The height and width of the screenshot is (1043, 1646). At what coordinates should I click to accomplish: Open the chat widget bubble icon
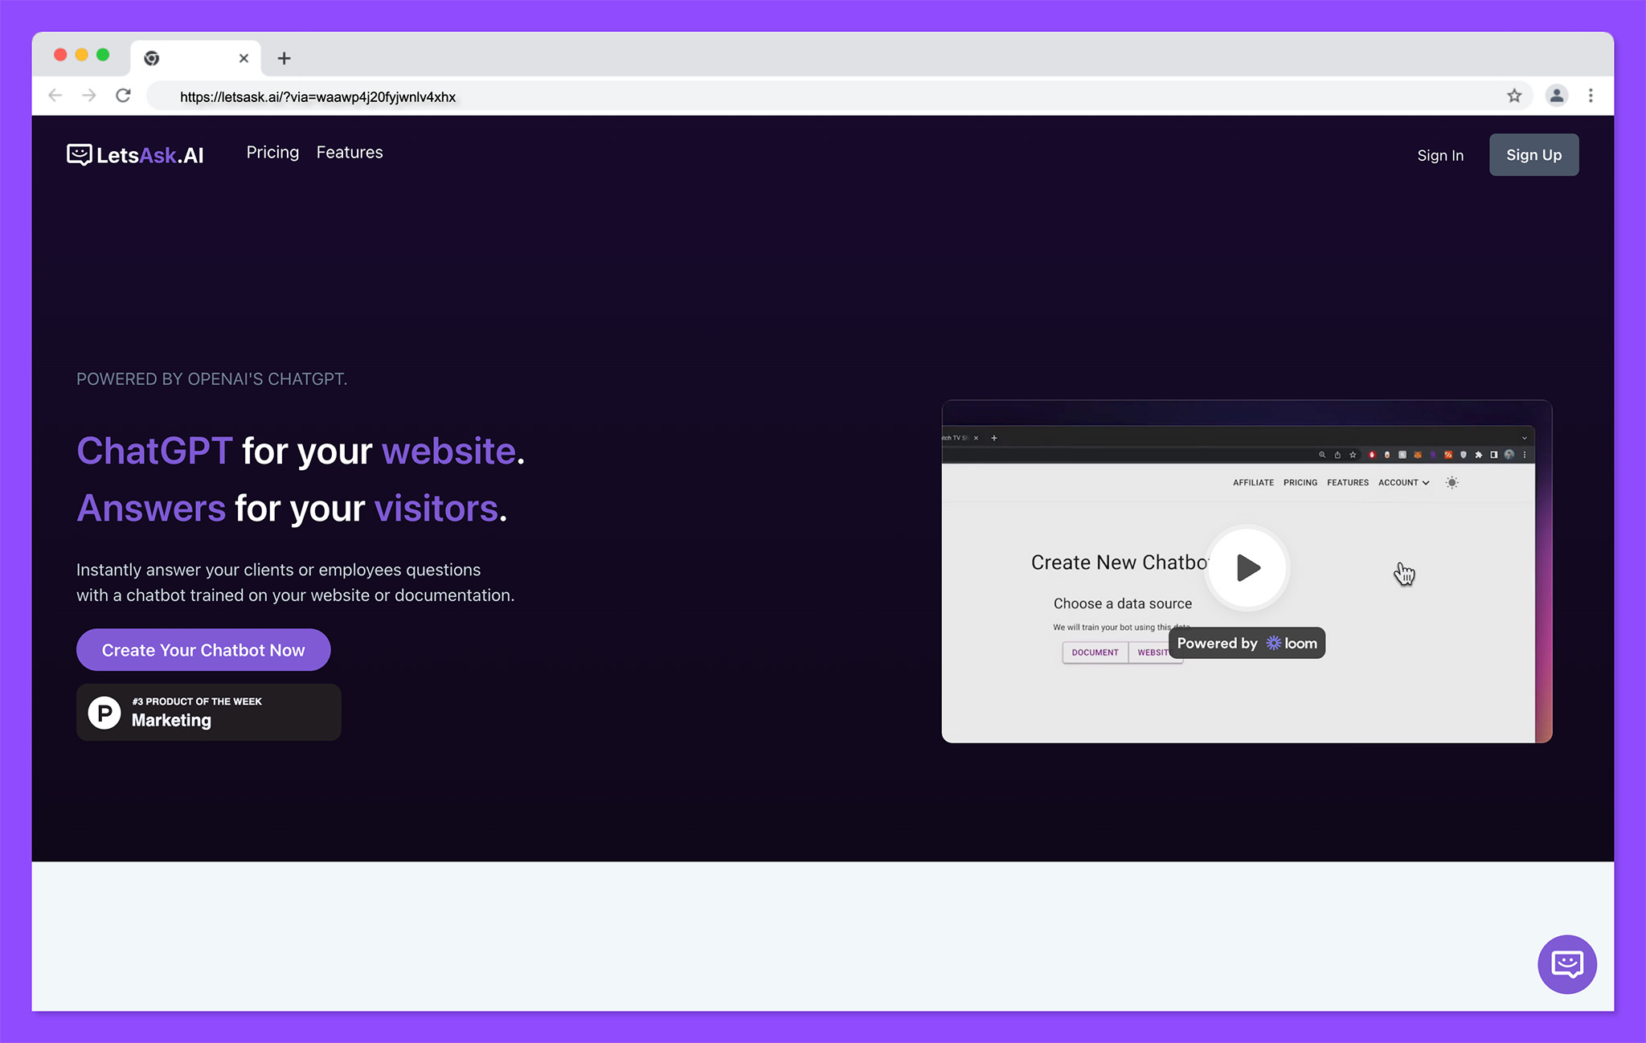[1566, 963]
